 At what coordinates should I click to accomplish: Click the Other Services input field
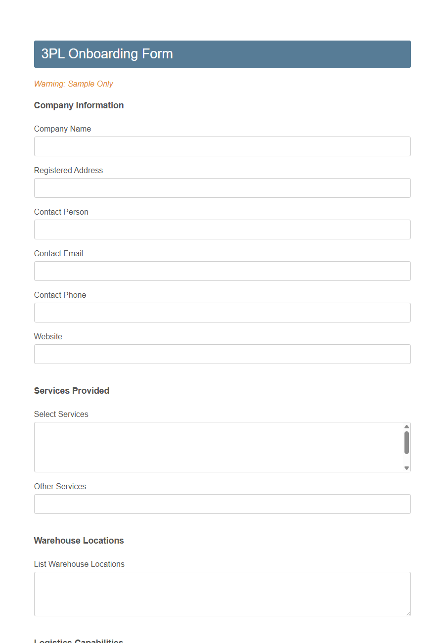[x=222, y=504]
